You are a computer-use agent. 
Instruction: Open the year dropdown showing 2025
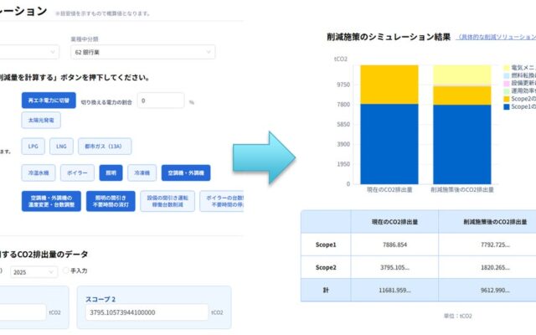coord(33,272)
